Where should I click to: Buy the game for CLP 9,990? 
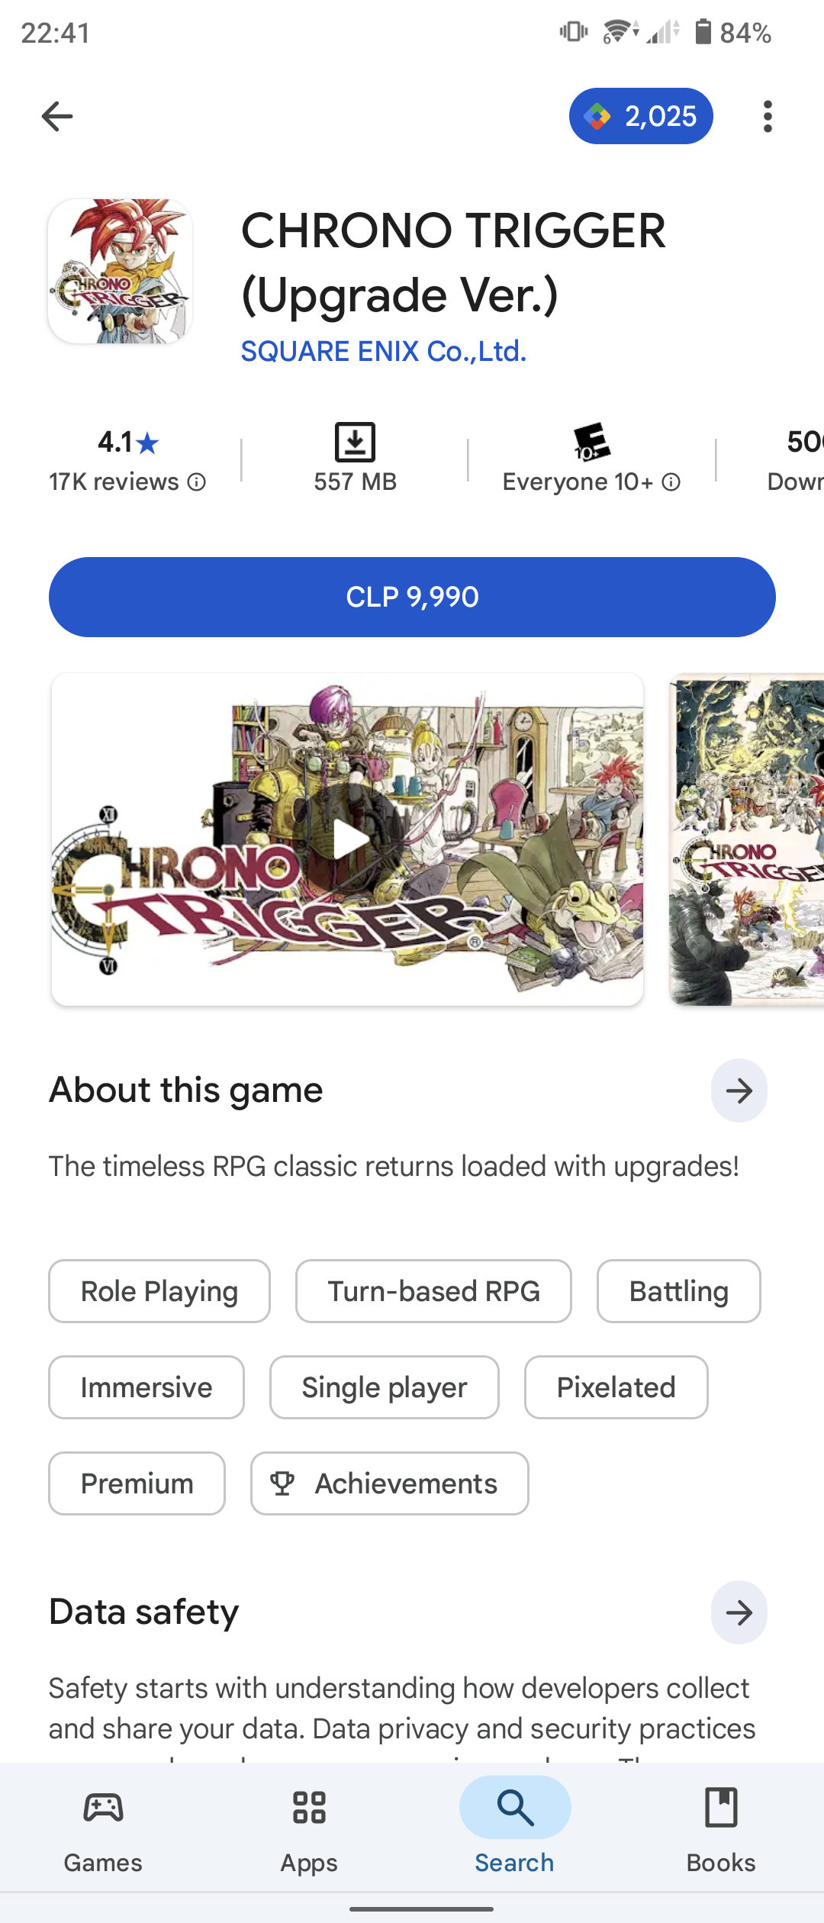coord(412,597)
